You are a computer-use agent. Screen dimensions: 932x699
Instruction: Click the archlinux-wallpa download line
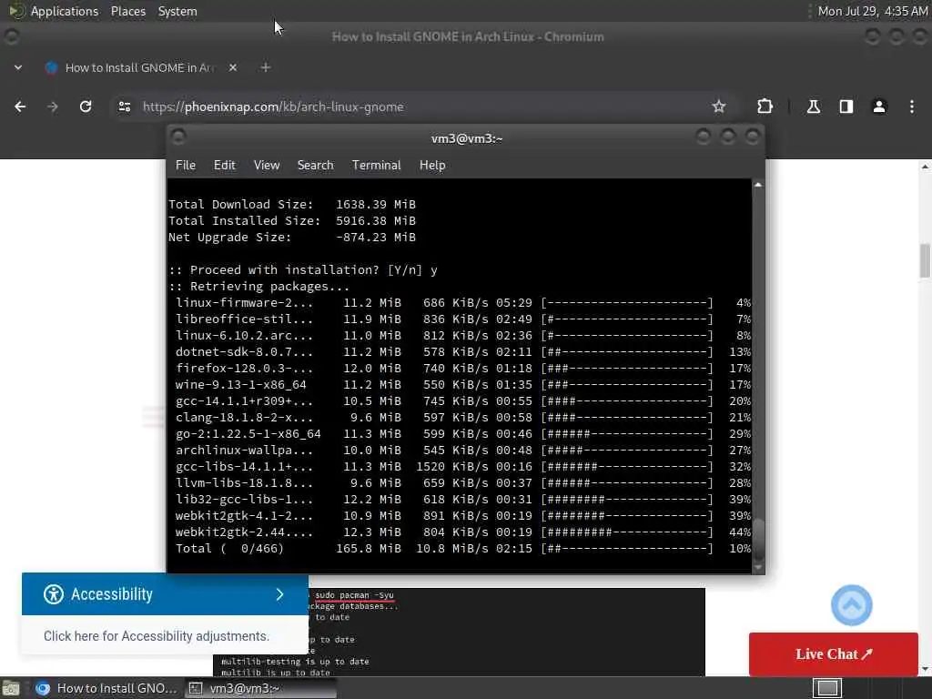point(463,450)
